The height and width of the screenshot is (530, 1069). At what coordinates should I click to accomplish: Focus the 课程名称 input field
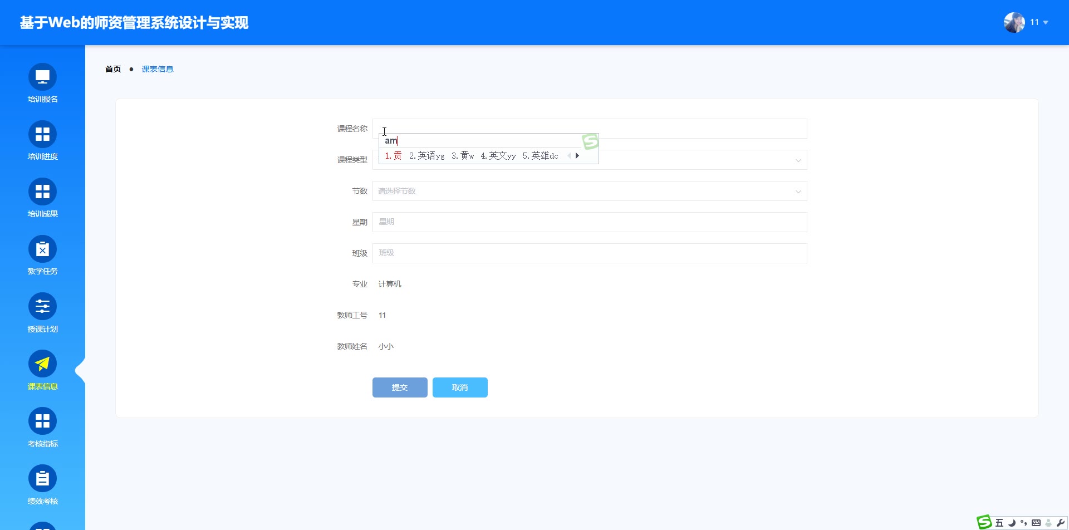pyautogui.click(x=590, y=129)
